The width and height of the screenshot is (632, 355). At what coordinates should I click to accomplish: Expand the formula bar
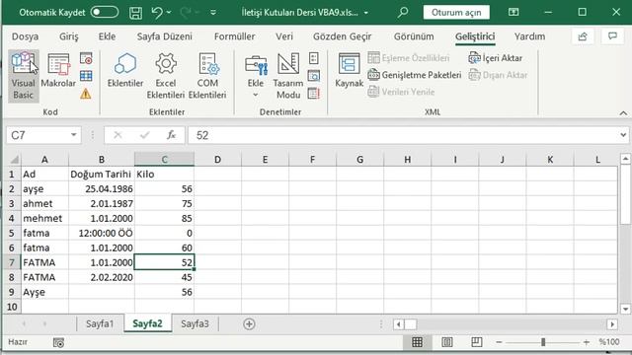(623, 135)
